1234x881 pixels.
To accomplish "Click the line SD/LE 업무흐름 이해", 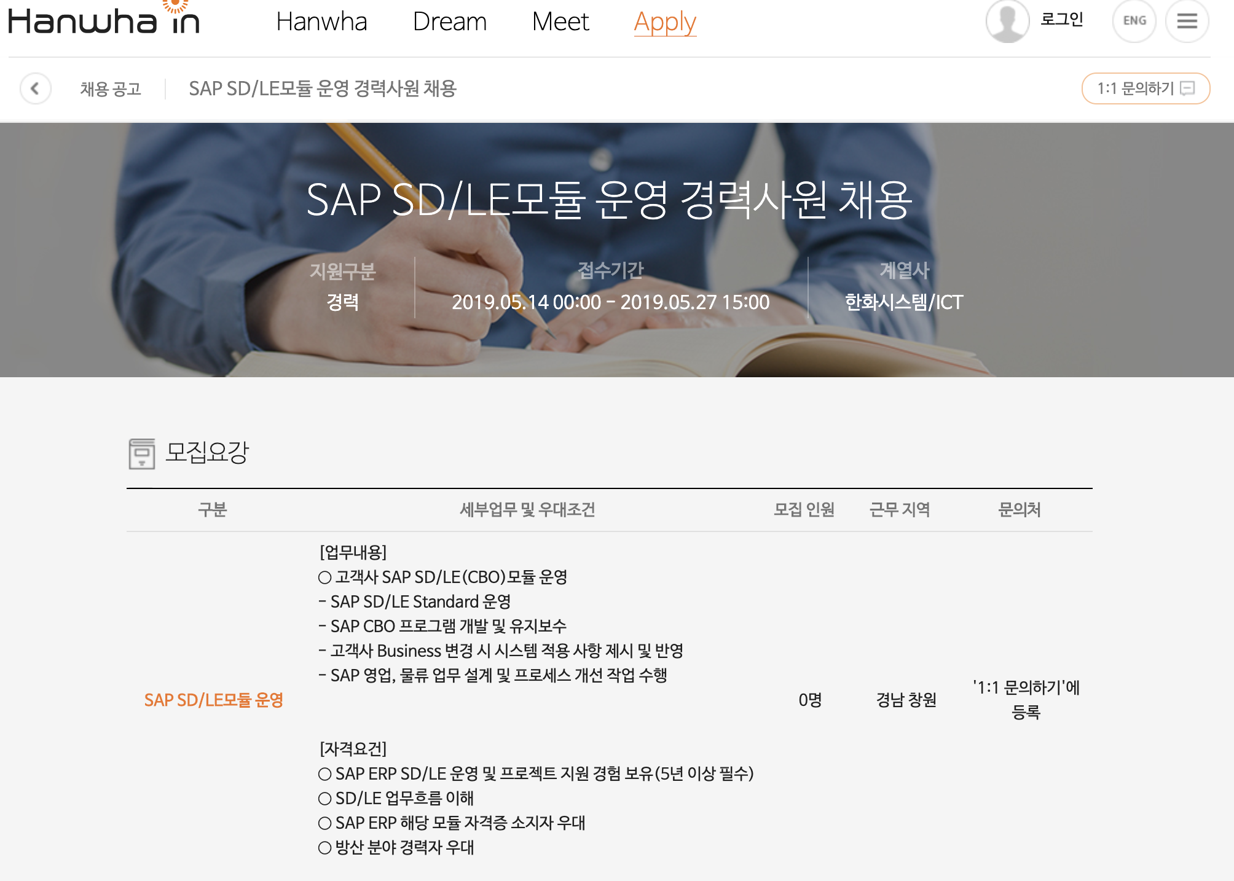I will click(x=396, y=798).
